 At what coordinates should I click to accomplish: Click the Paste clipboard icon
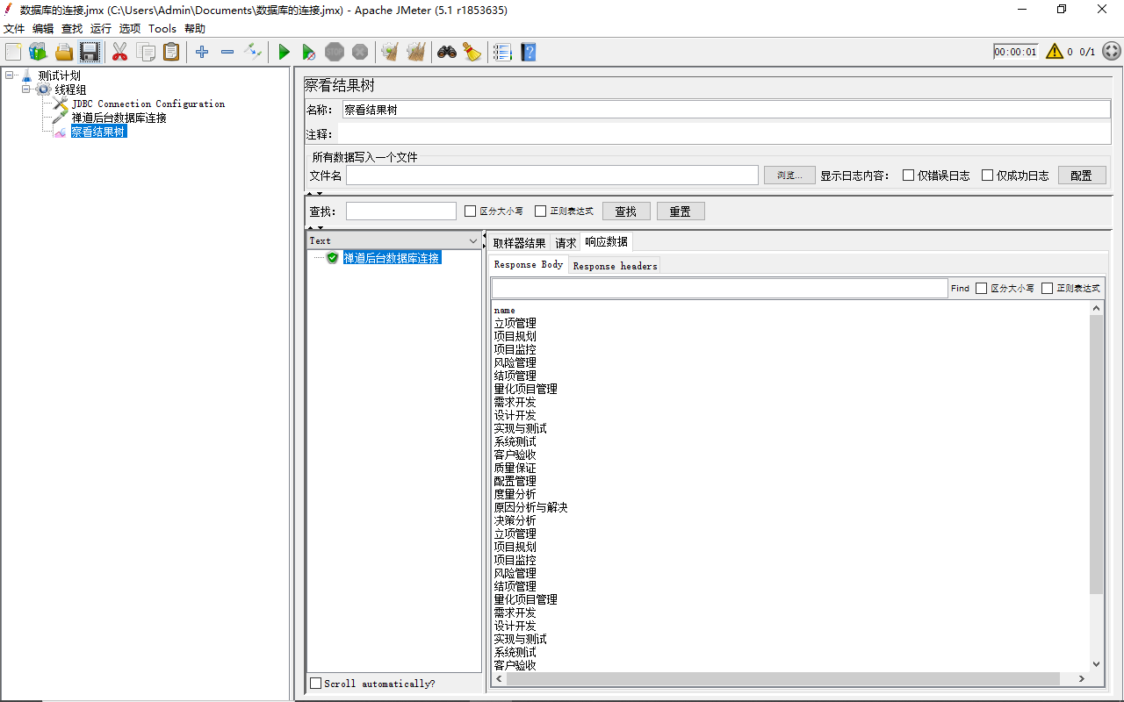[x=171, y=52]
